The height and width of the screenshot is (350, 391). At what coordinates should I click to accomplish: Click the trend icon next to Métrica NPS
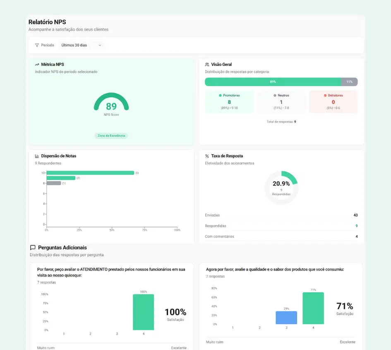coord(37,65)
